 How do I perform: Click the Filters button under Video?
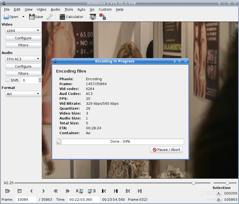pyautogui.click(x=23, y=45)
